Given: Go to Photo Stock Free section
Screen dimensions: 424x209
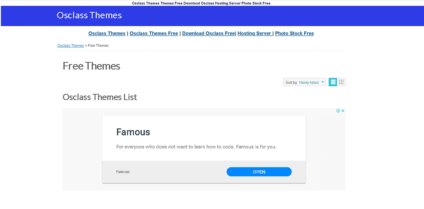Looking at the screenshot, I should pos(294,33).
